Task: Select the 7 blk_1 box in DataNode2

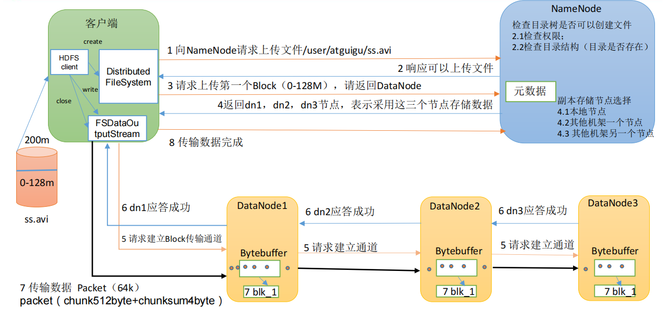Action: tap(457, 291)
